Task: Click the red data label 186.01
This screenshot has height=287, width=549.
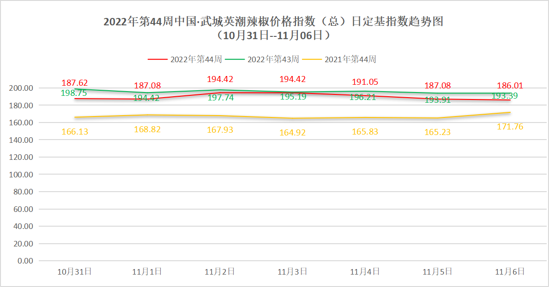Action: click(510, 86)
